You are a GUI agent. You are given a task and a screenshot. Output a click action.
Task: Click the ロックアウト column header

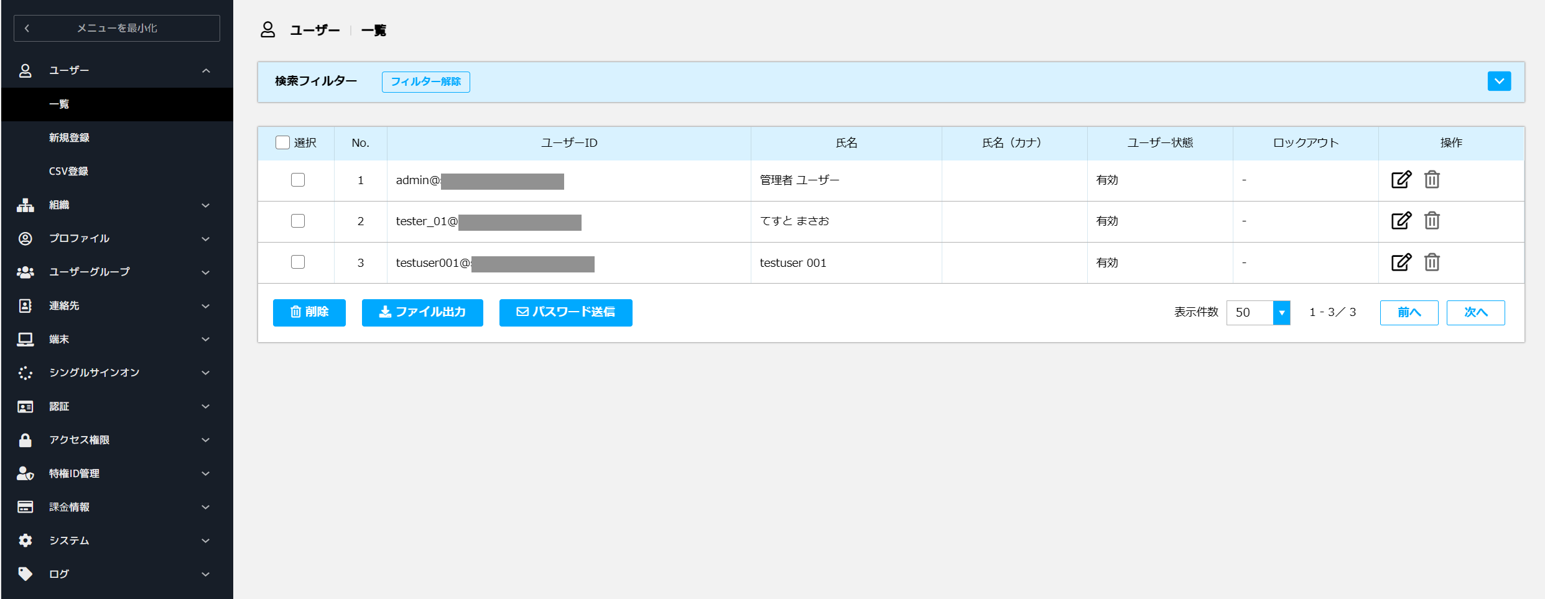(1306, 143)
